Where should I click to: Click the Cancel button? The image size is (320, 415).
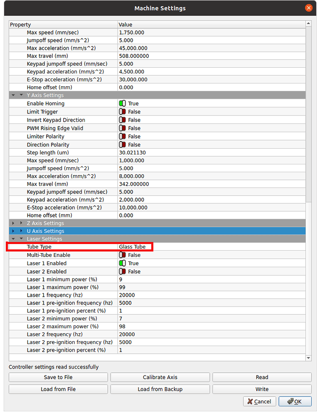259,401
